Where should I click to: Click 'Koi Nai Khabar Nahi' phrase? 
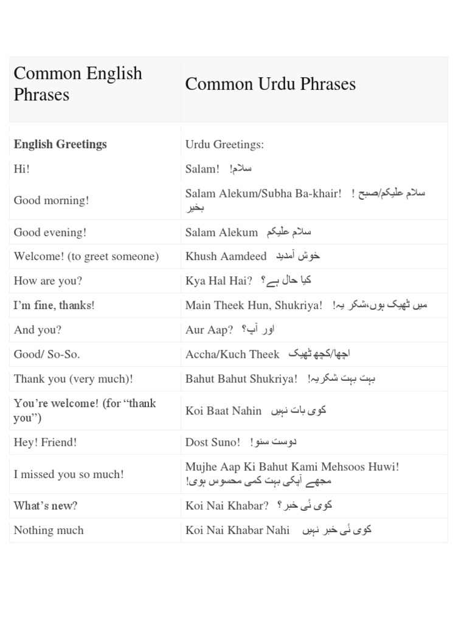tap(238, 530)
